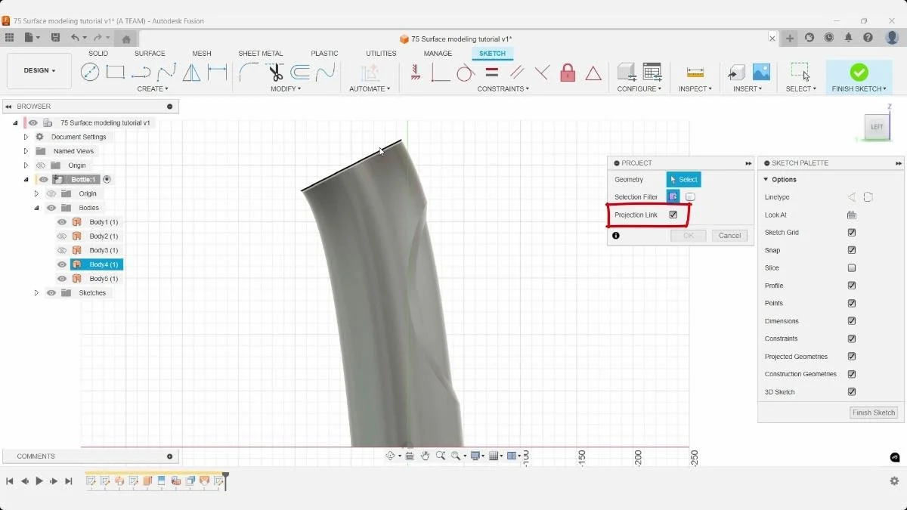This screenshot has height=510, width=907.
Task: Apply the Parallel constraint
Action: coord(517,73)
